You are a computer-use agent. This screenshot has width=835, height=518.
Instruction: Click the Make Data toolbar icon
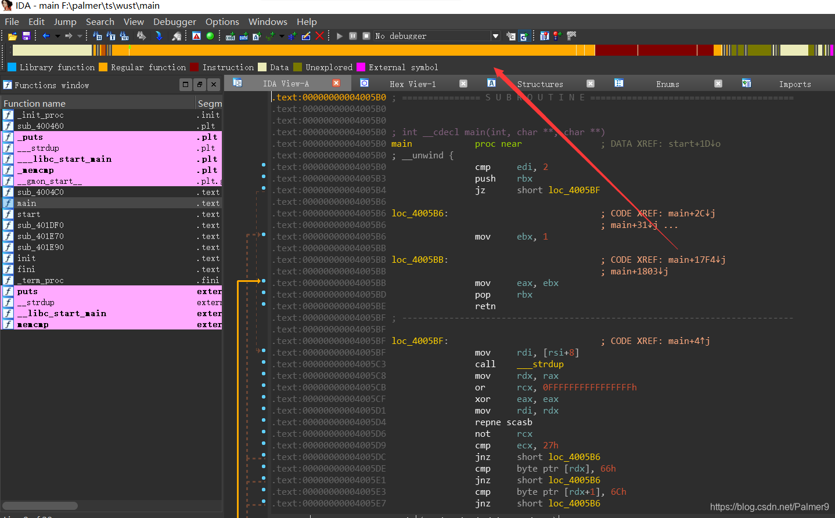pyautogui.click(x=243, y=36)
